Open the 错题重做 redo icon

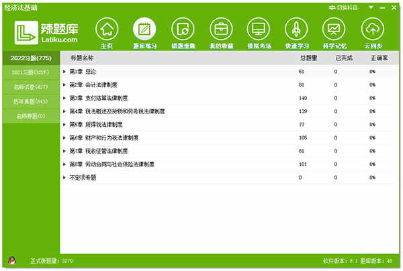click(183, 29)
